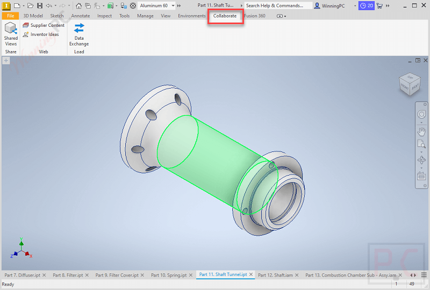Click the arrow before Search Help box

(241, 6)
